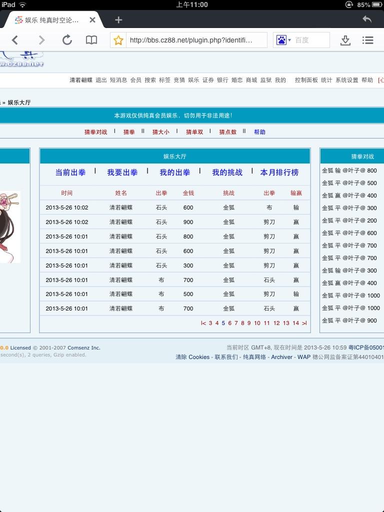This screenshot has height=512, width=384.
Task: Open the Baidu search engine dropdown
Action: pos(283,40)
